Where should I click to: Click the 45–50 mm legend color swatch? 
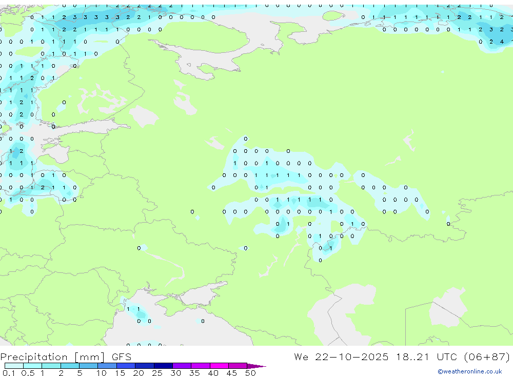click(238, 366)
